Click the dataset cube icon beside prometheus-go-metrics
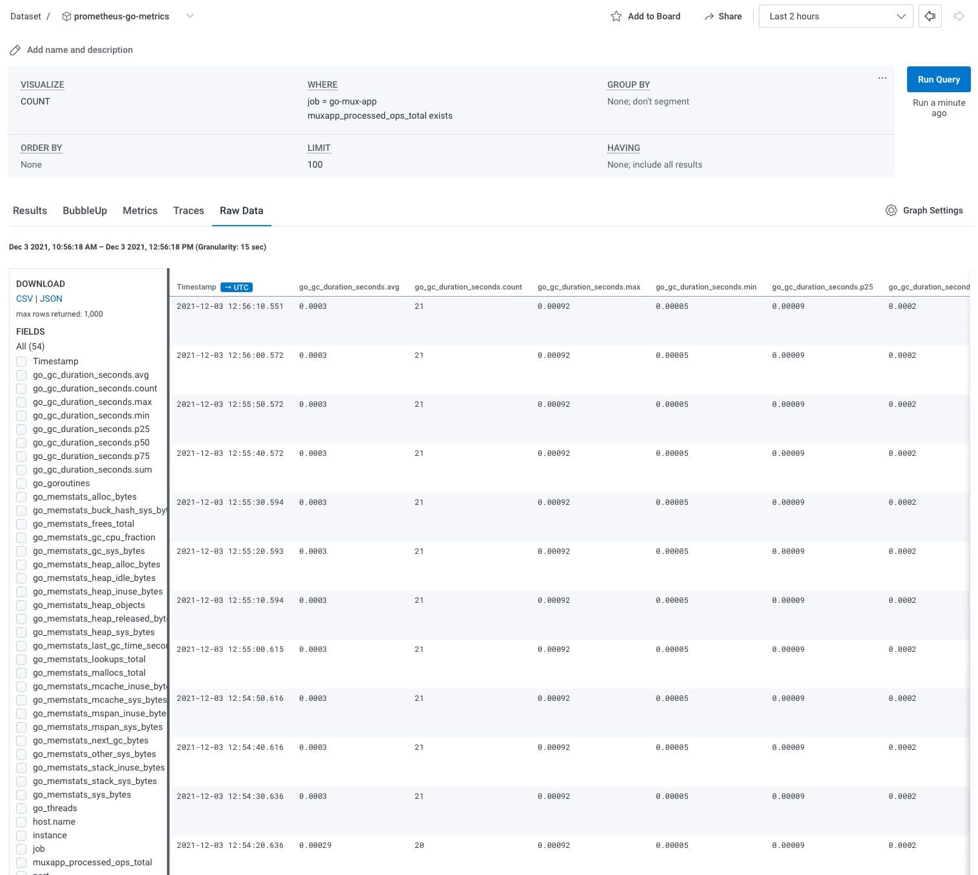 click(66, 17)
